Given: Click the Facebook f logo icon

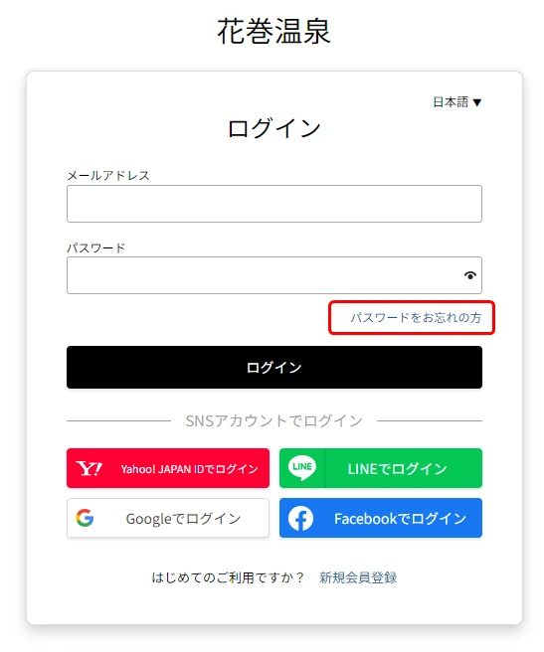Looking at the screenshot, I should pyautogui.click(x=300, y=518).
